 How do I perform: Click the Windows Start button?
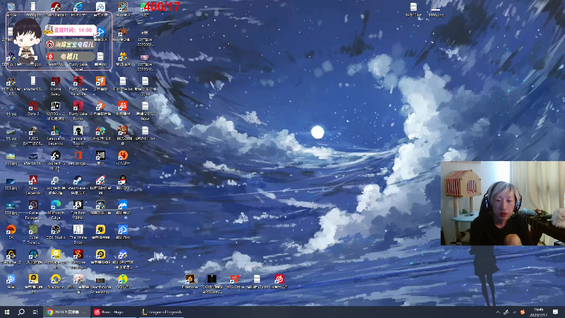pyautogui.click(x=7, y=312)
